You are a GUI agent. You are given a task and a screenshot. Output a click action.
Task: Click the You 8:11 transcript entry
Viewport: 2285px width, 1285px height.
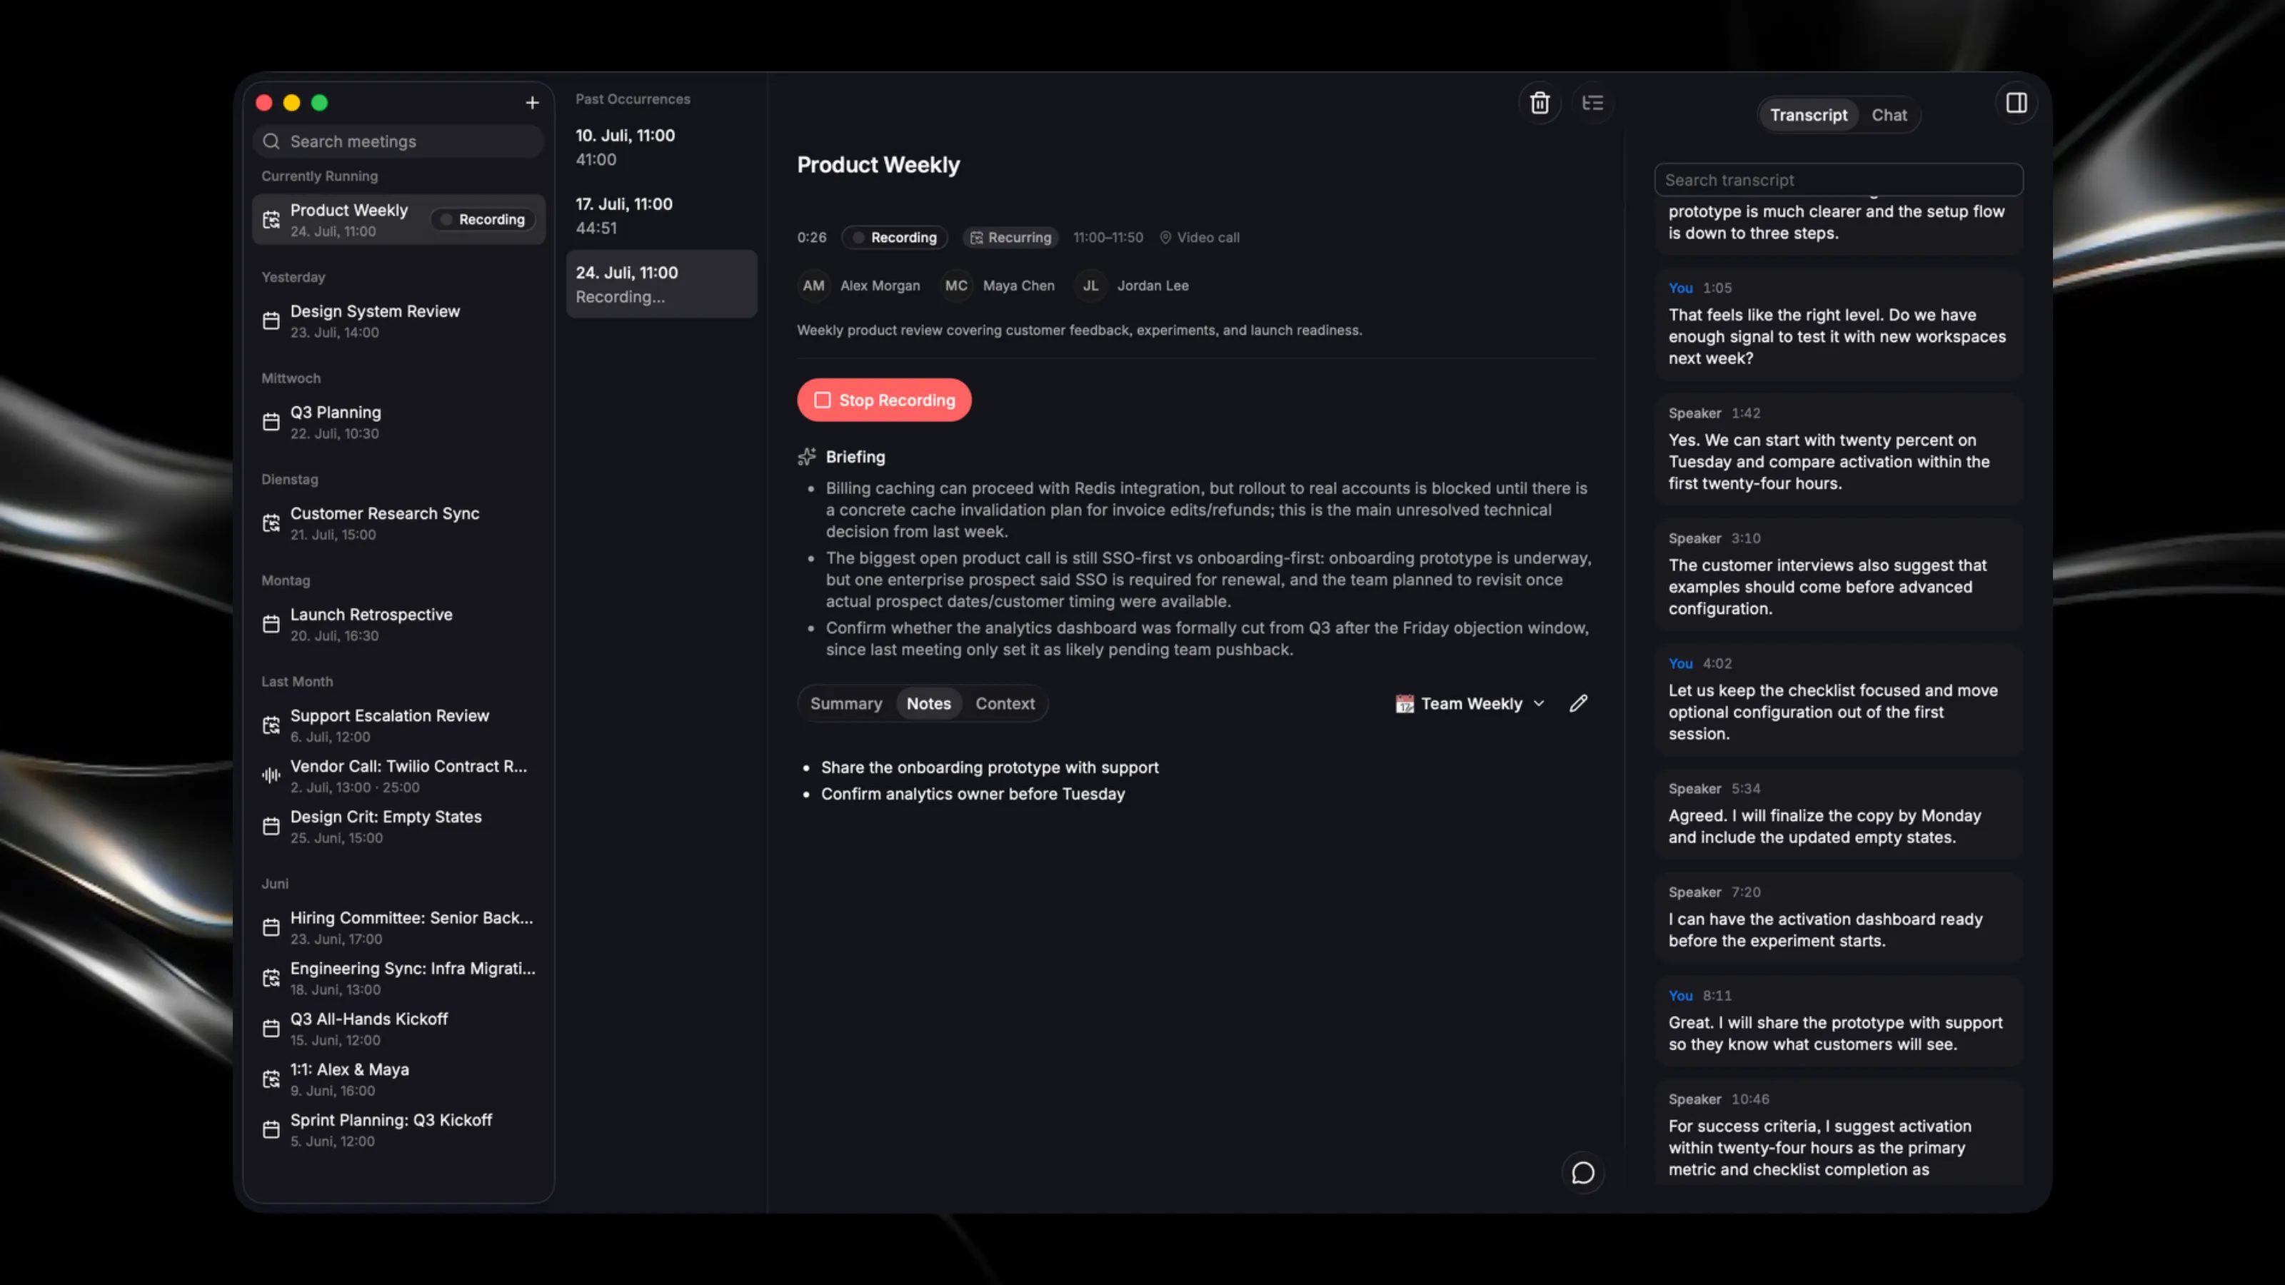[1838, 1021]
